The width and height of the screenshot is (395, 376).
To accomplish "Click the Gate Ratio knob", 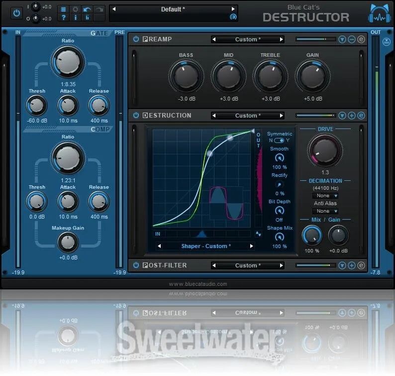I will click(x=68, y=62).
